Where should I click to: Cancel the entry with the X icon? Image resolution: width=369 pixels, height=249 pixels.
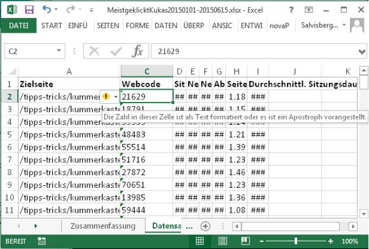click(94, 51)
